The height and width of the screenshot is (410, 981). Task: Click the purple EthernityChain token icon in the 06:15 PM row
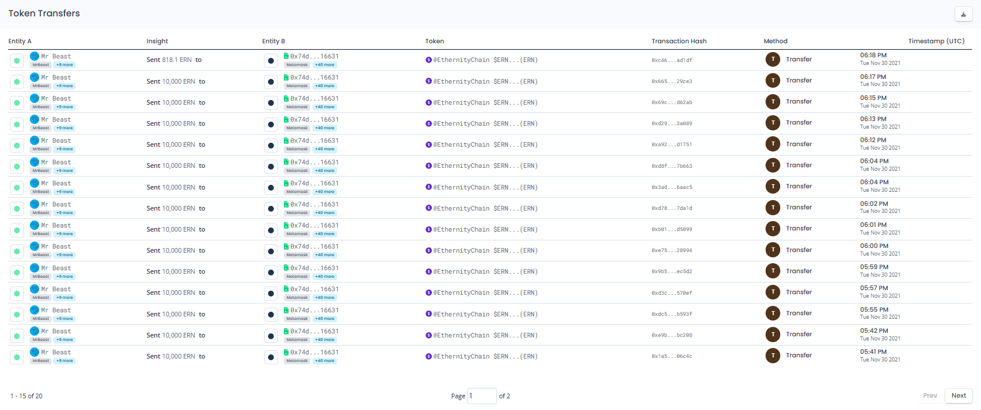pos(428,102)
